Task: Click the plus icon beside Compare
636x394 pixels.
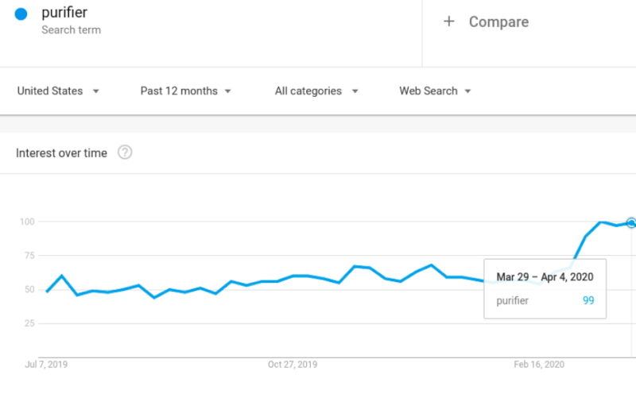Action: (448, 21)
